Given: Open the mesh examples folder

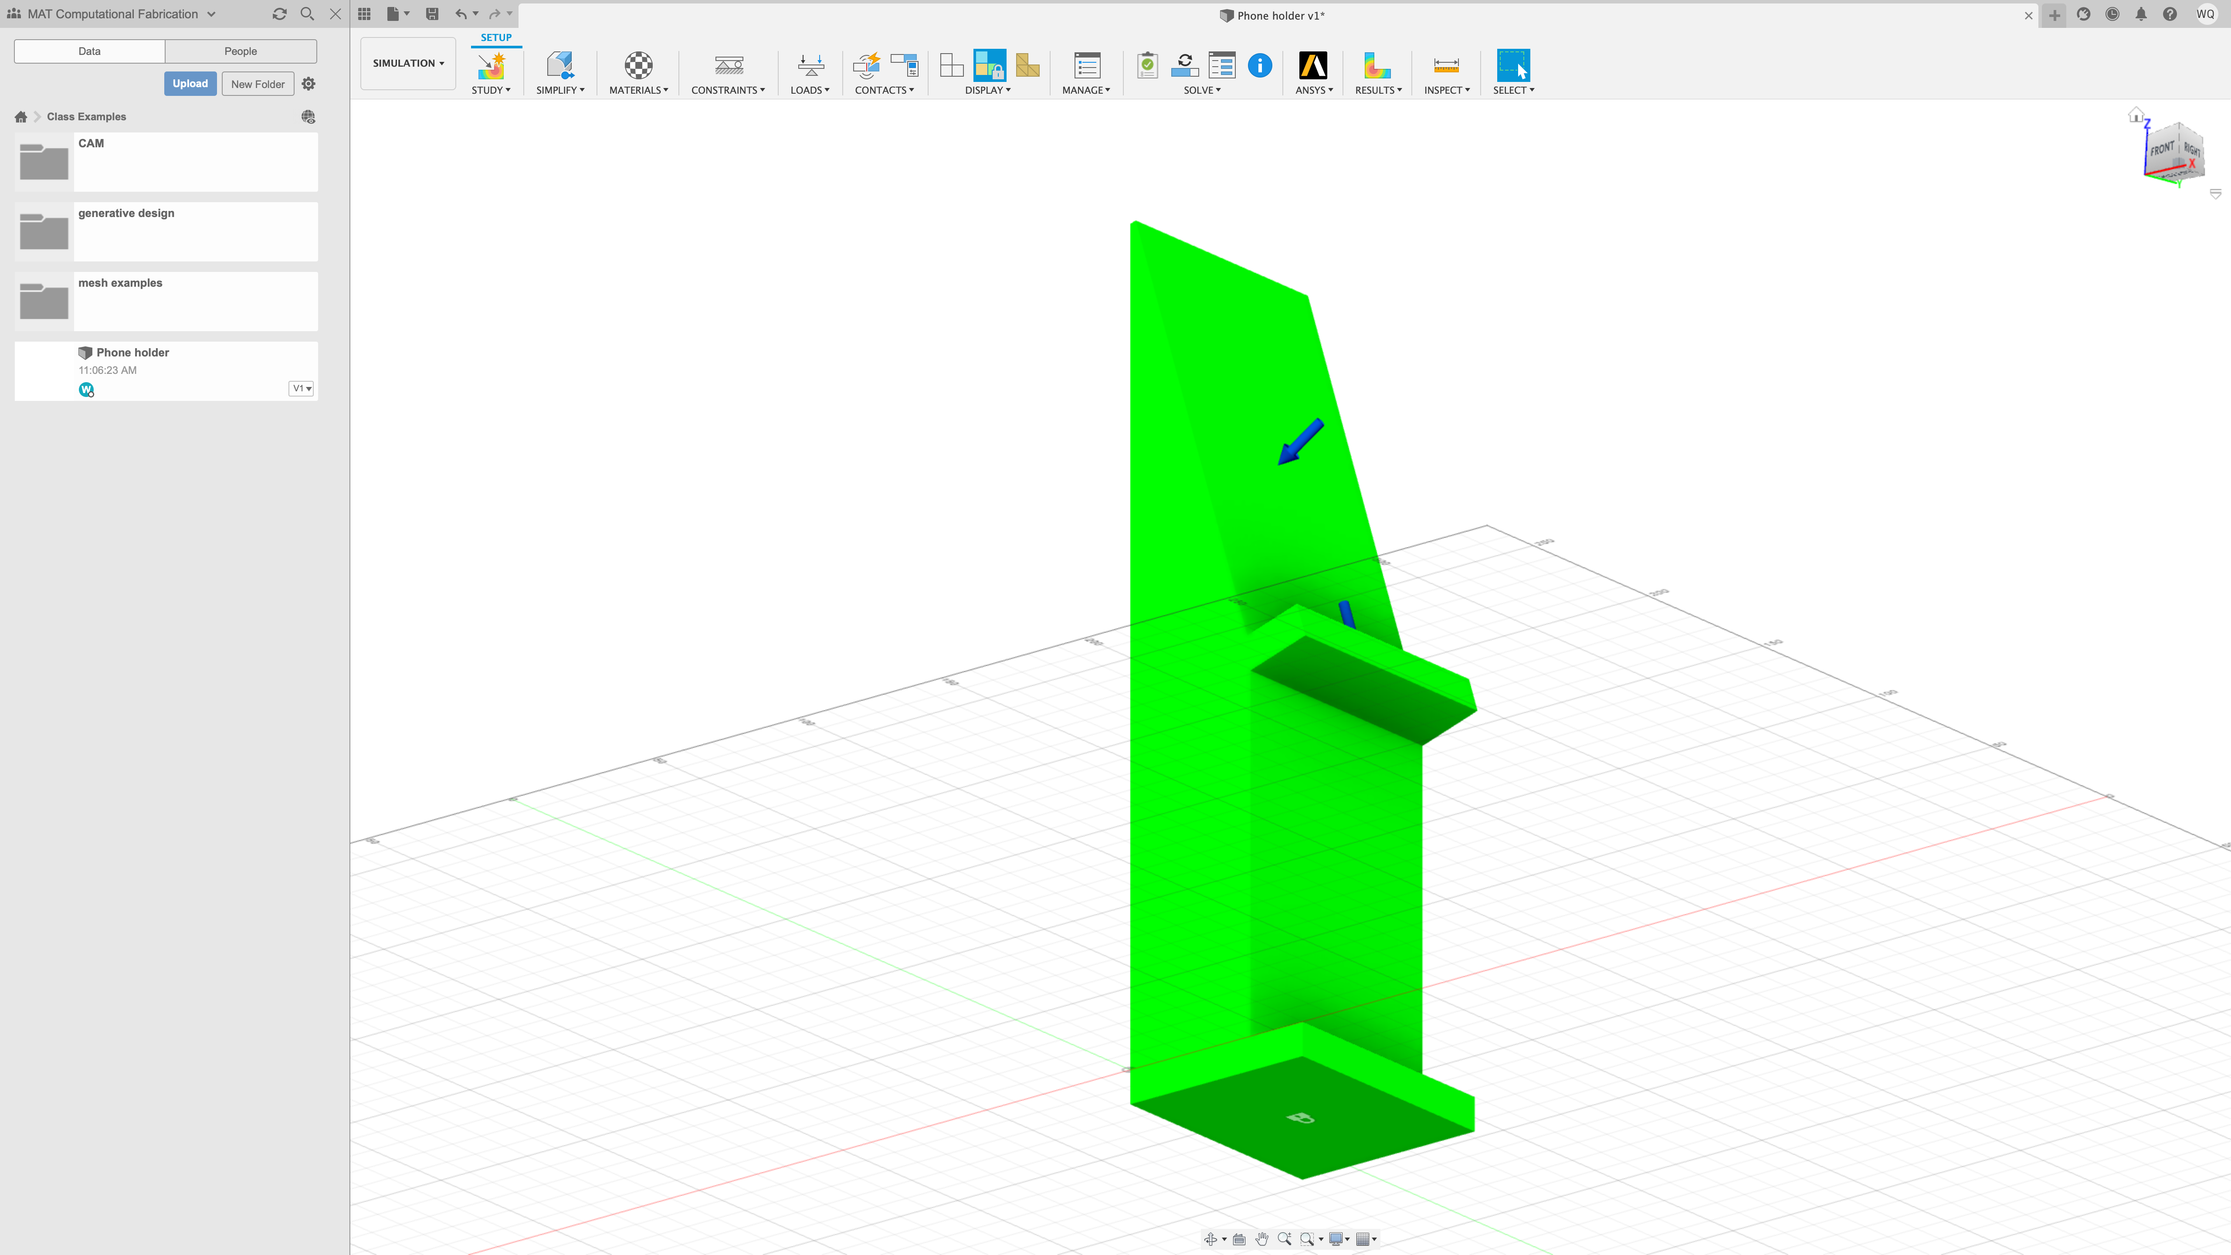Looking at the screenshot, I should (x=166, y=302).
